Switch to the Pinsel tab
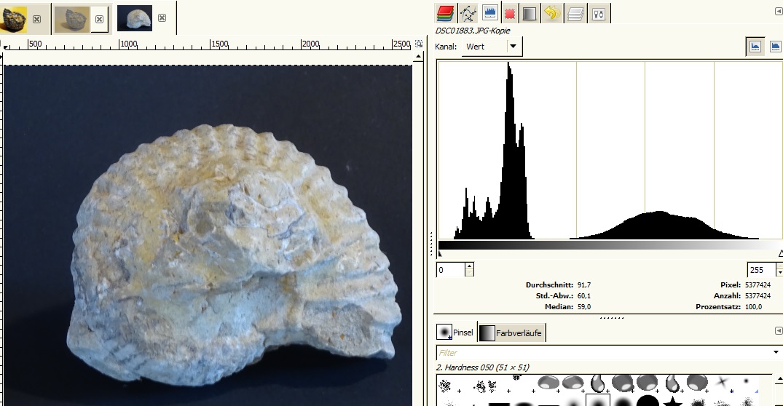Image resolution: width=783 pixels, height=406 pixels. click(x=455, y=333)
